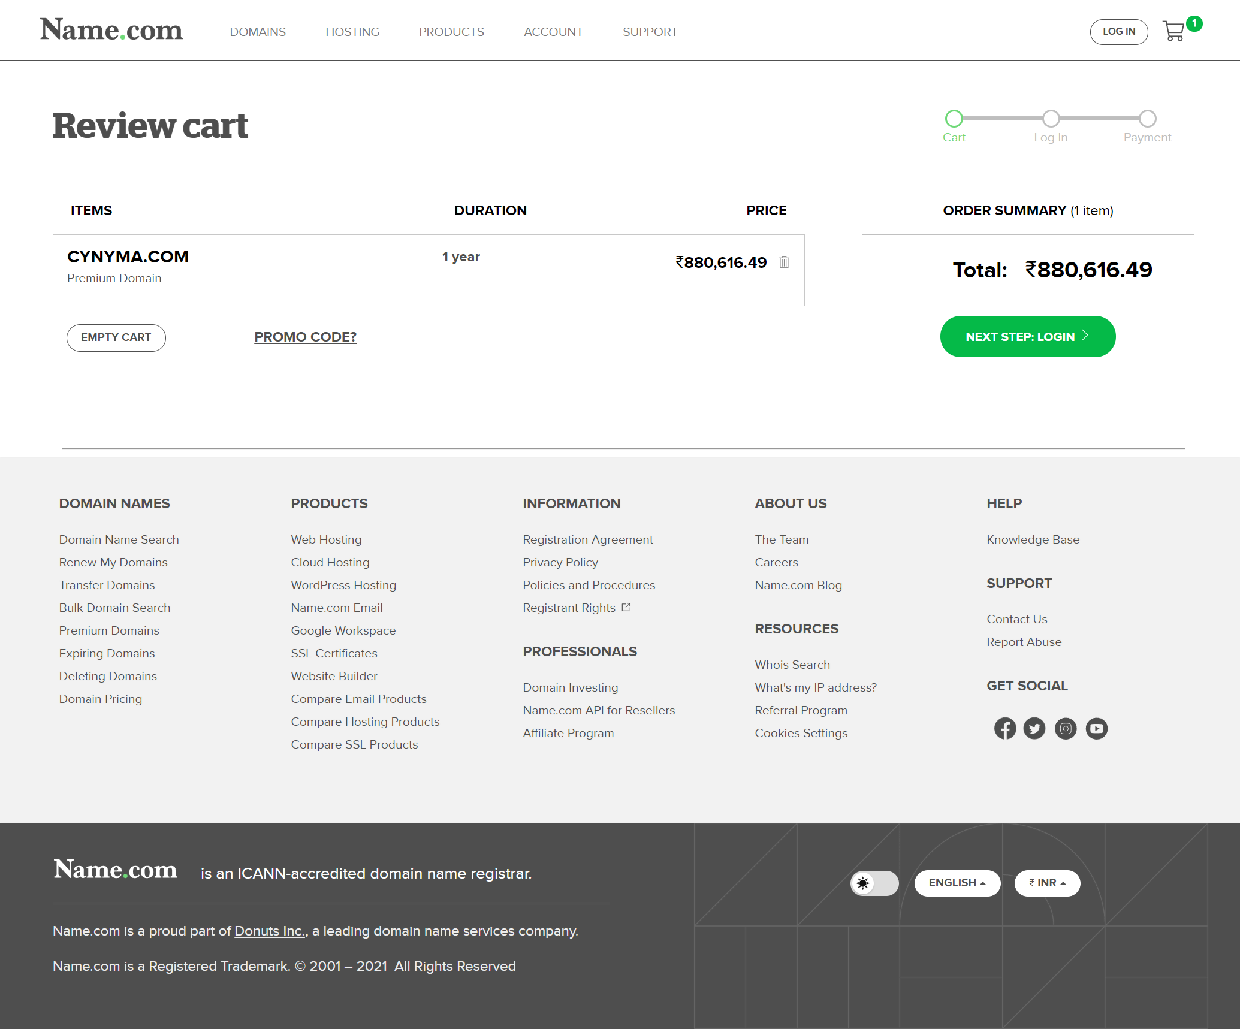Open the Bulk Domain Search link

pos(114,608)
